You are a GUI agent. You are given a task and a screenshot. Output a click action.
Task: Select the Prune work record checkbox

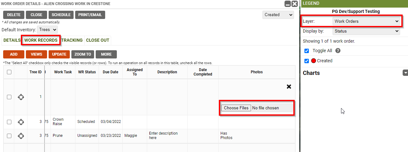[9, 136]
